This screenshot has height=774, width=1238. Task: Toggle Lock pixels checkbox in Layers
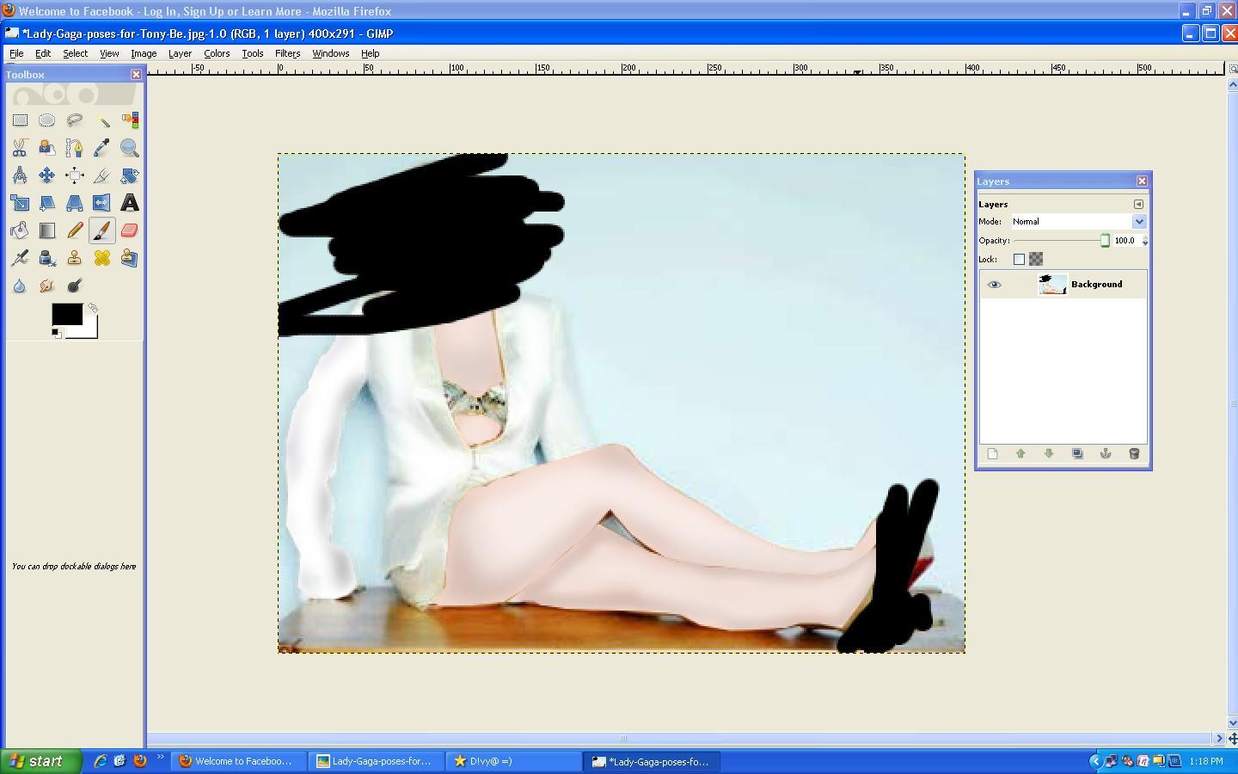(1019, 259)
